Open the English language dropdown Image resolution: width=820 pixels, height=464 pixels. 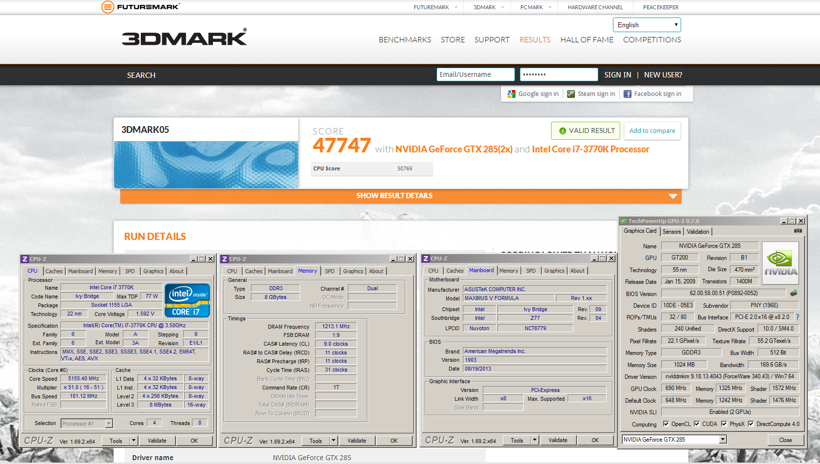tap(647, 25)
